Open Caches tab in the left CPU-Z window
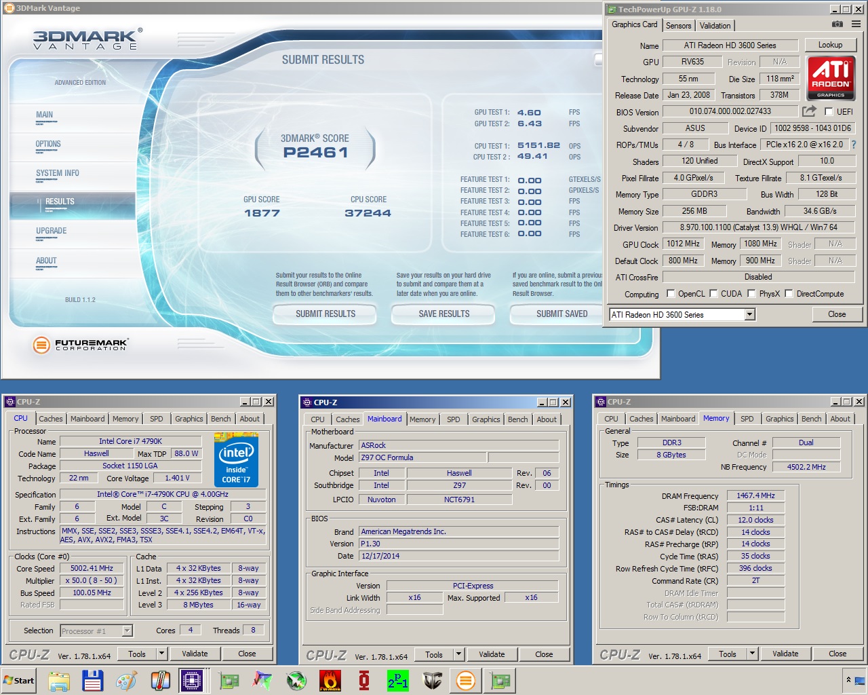Screen dimensions: 868x695 pyautogui.click(x=51, y=419)
